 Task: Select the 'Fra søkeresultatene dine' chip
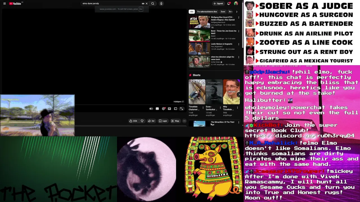[207, 12]
